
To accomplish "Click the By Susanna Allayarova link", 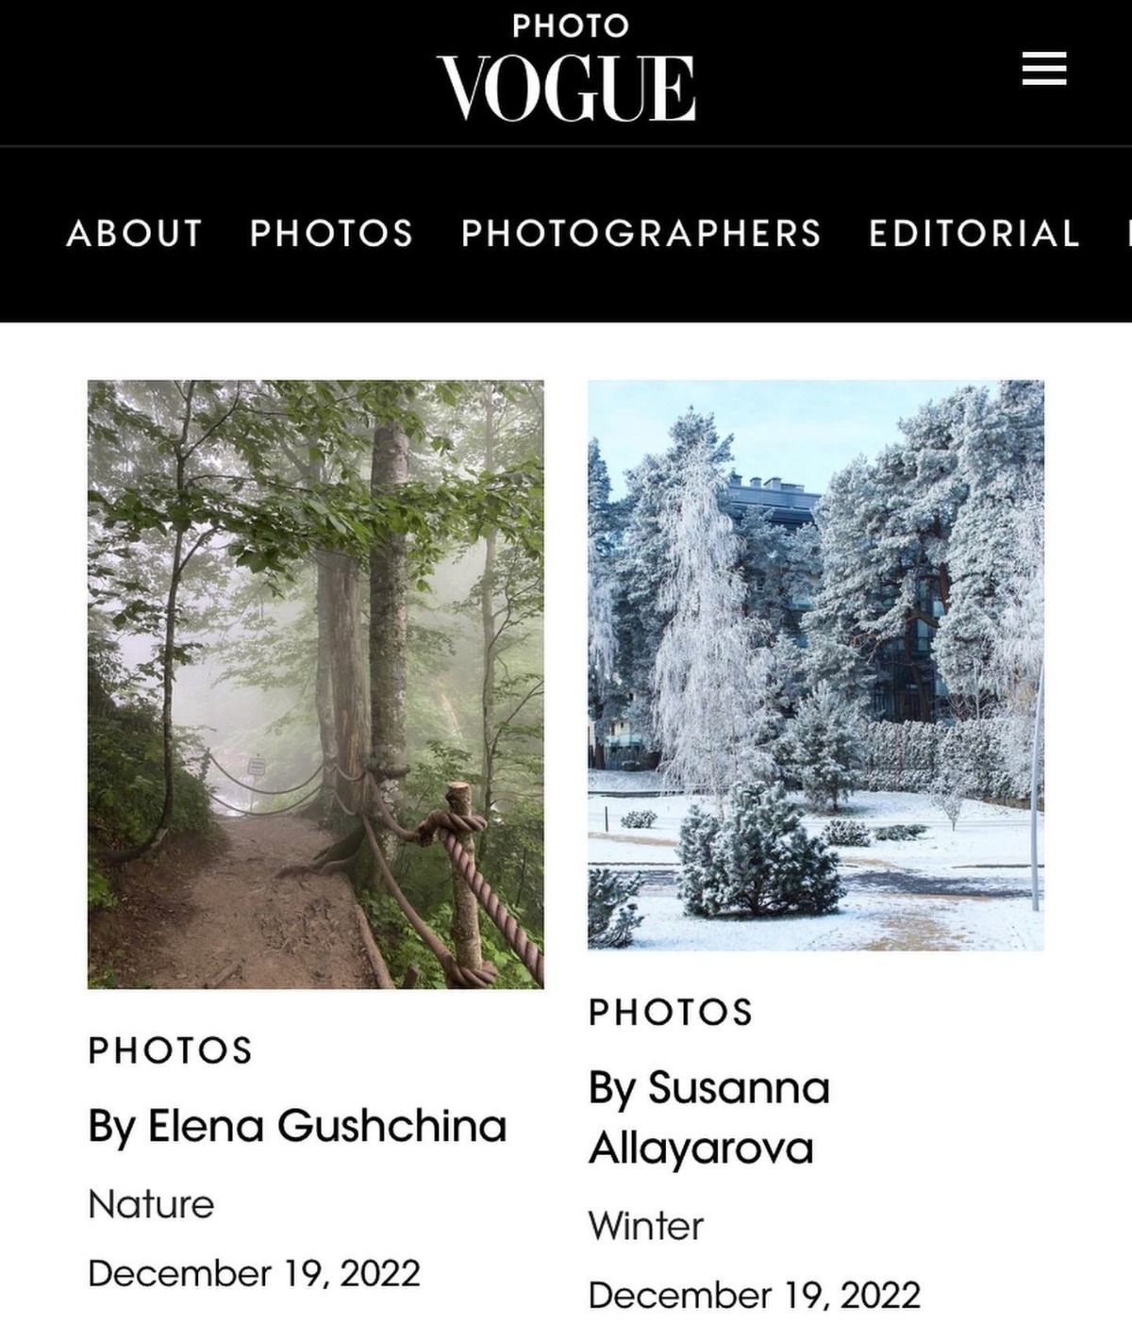I will (709, 1118).
